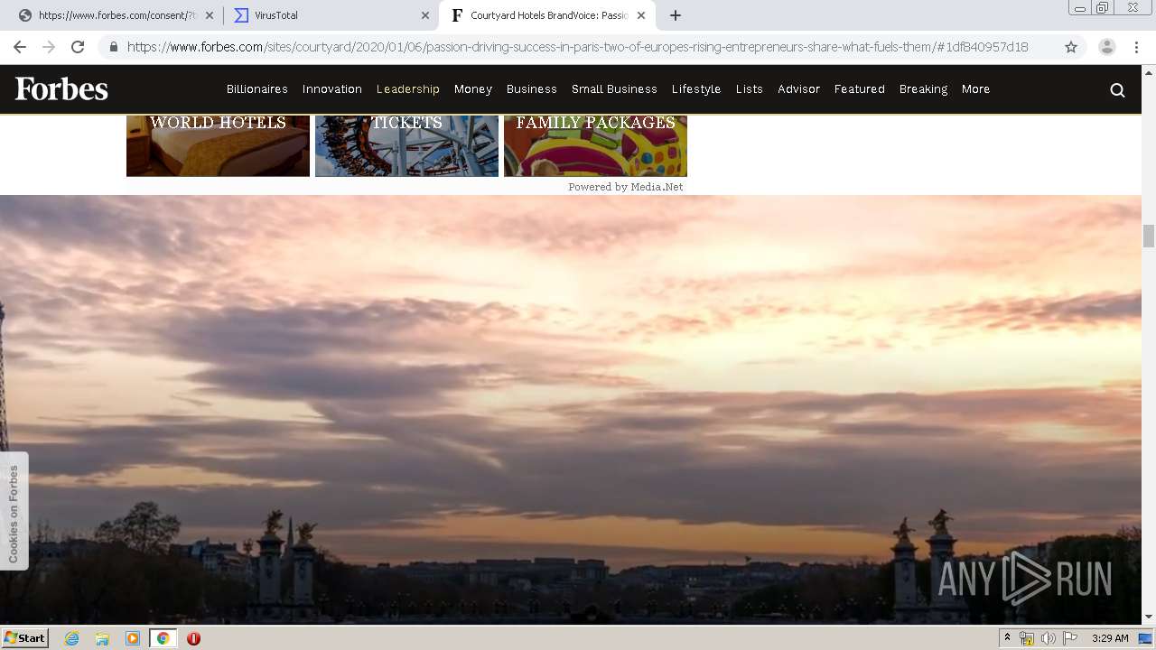The width and height of the screenshot is (1156, 650).
Task: Click the scrollbar up arrow
Action: (x=1149, y=71)
